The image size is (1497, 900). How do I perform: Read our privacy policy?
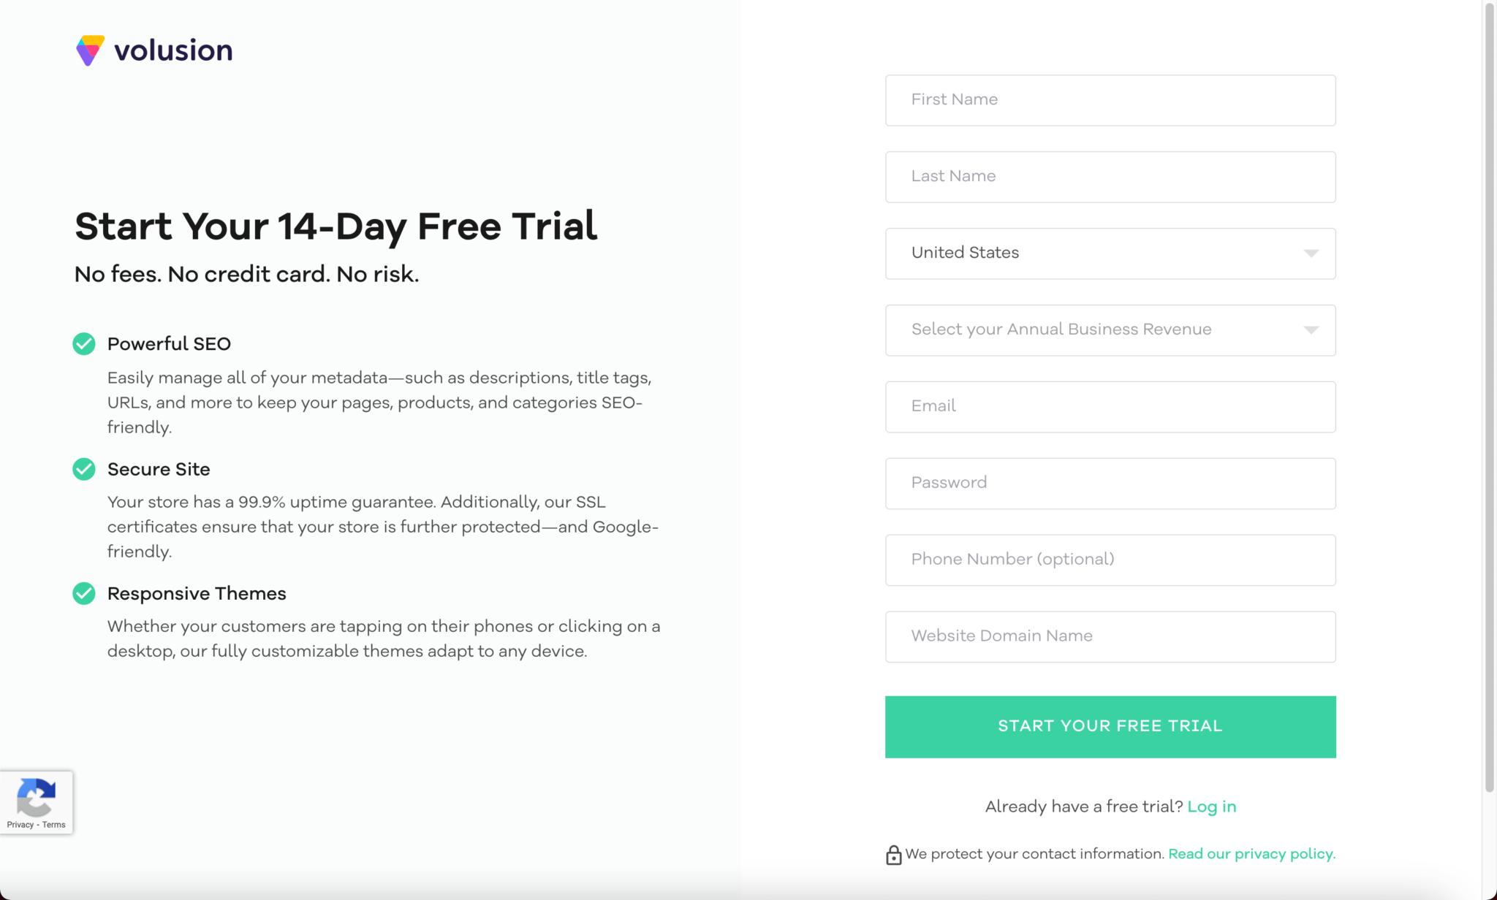click(x=1251, y=853)
